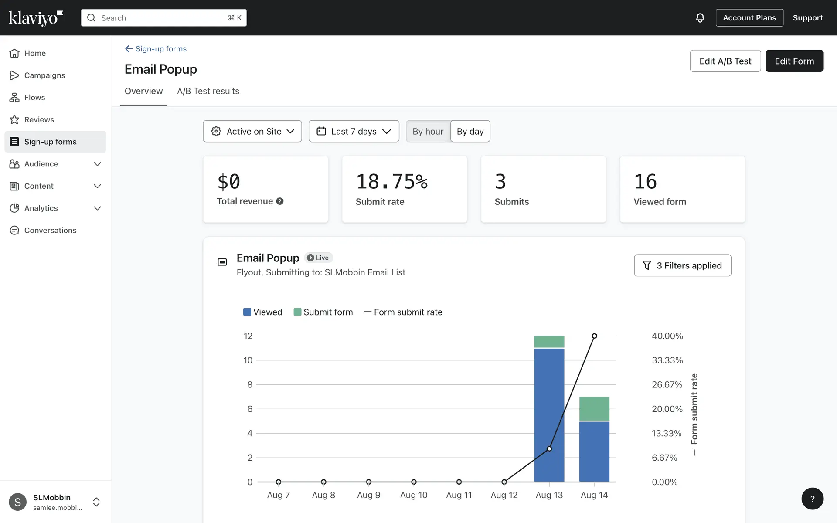This screenshot has width=837, height=523.
Task: Click the Total revenue help icon
Action: coord(280,201)
